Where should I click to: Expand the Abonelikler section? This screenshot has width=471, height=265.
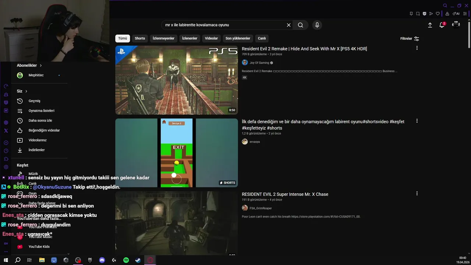[29, 66]
